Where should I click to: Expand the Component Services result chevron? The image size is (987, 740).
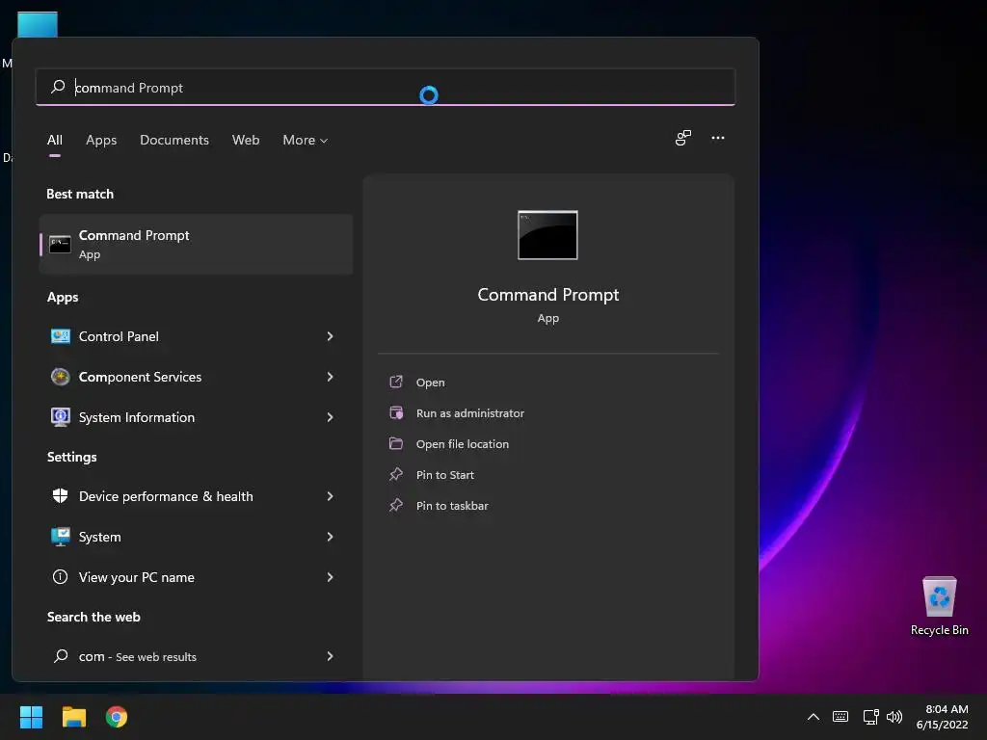point(330,377)
